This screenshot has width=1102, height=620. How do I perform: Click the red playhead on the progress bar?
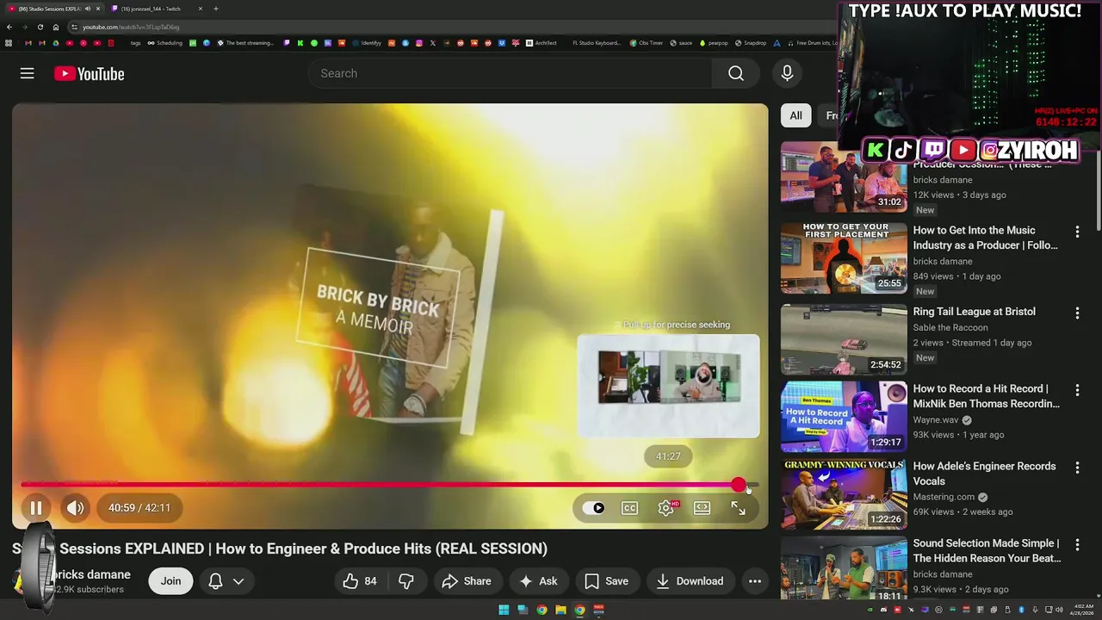click(x=739, y=485)
